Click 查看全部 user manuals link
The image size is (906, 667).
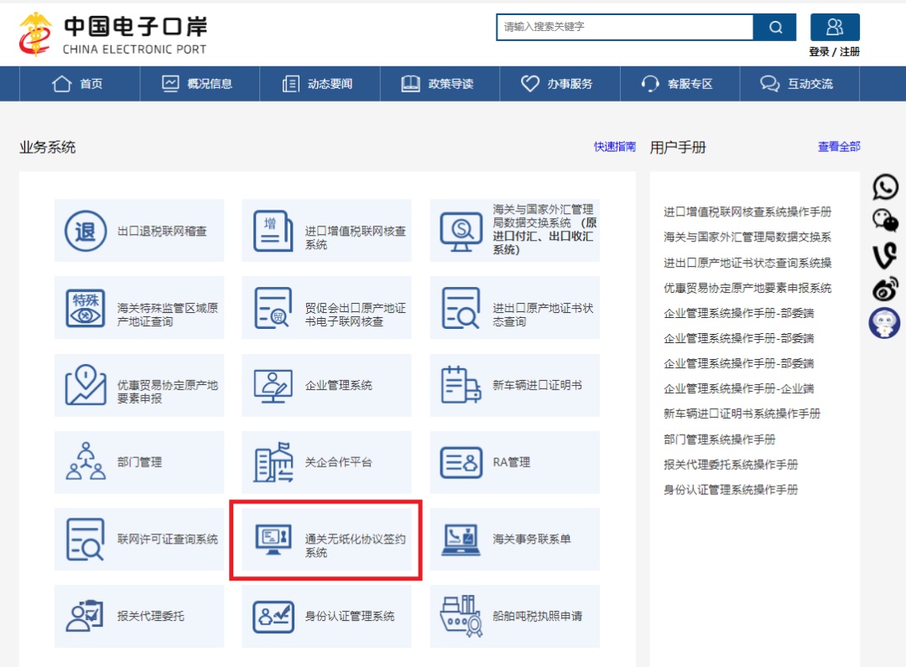[839, 147]
